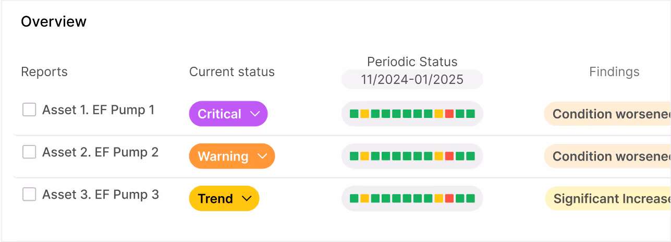The height and width of the screenshot is (242, 671).
Task: Click the Asset 1. EF Pump 1 label
Action: click(x=99, y=110)
